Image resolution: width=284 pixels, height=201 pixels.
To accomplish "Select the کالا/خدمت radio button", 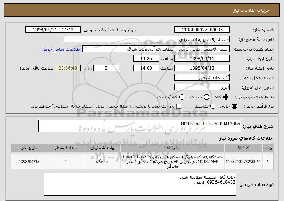I will point(182,97).
